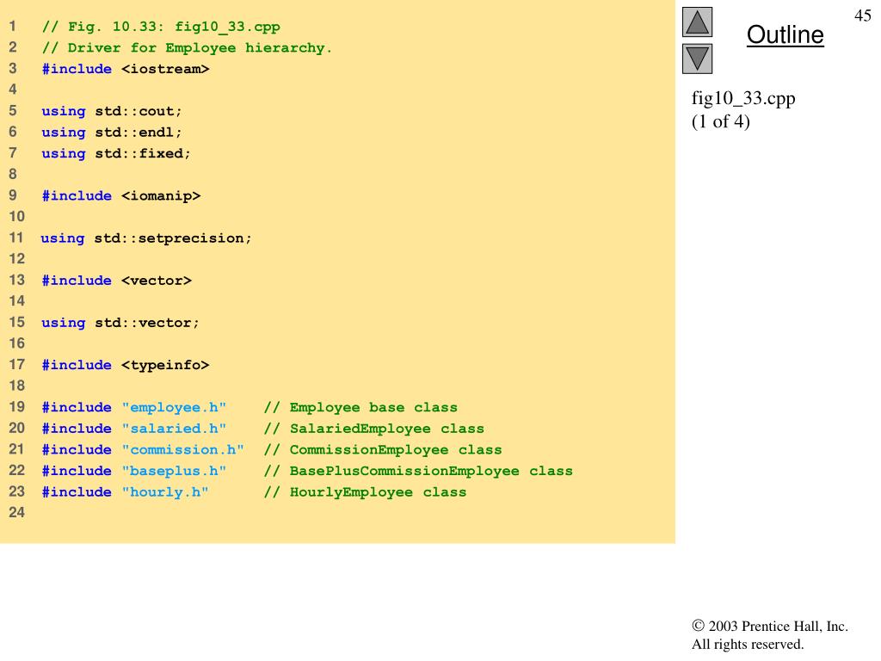Click 'using std::setprecision;' line
Viewport: 881px width, 661px height.
coord(146,238)
